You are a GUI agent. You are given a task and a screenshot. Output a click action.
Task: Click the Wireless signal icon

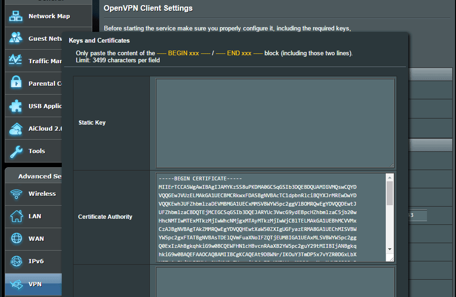[16, 194]
